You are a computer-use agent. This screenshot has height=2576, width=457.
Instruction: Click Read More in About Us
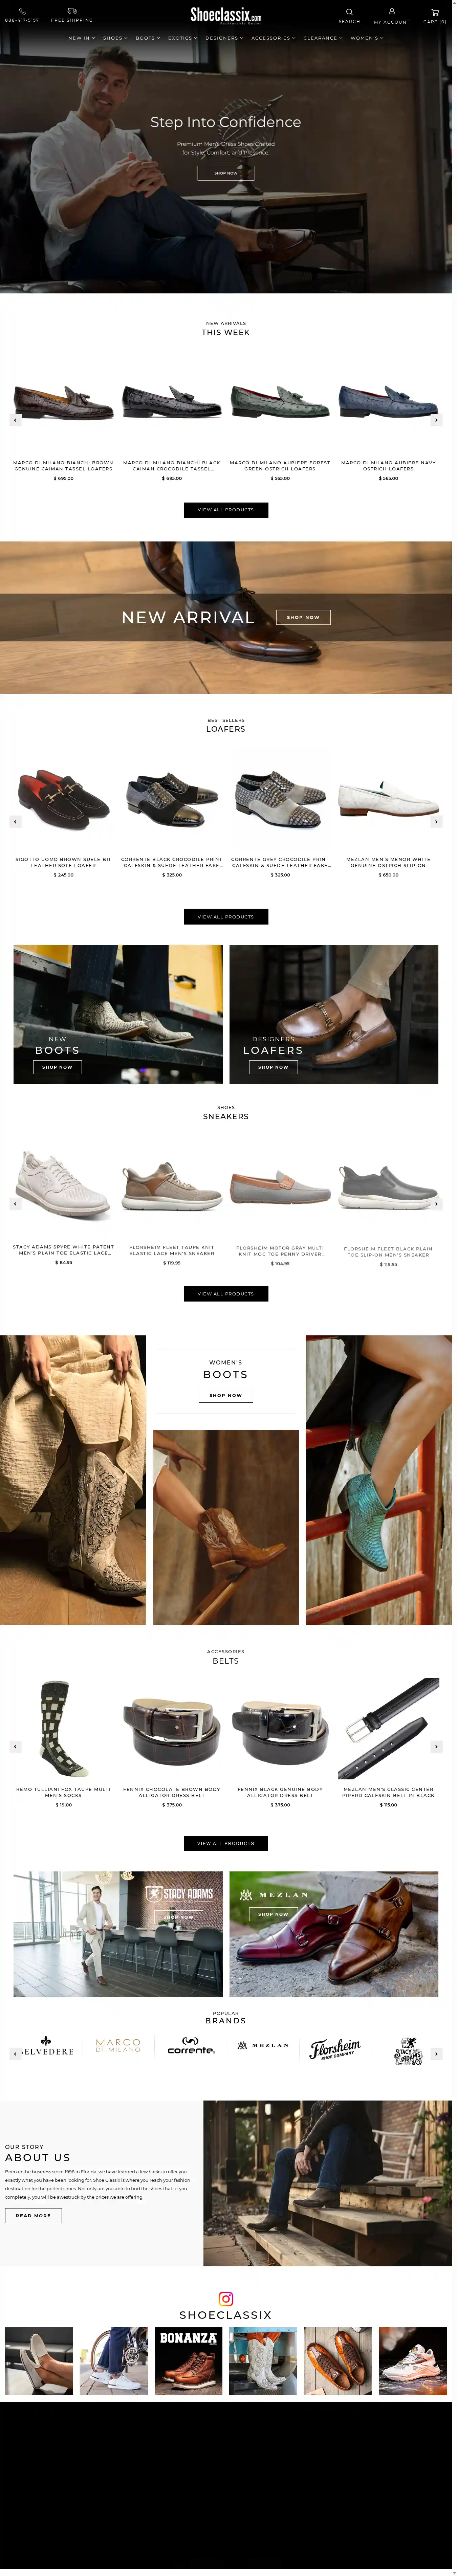(x=33, y=2215)
